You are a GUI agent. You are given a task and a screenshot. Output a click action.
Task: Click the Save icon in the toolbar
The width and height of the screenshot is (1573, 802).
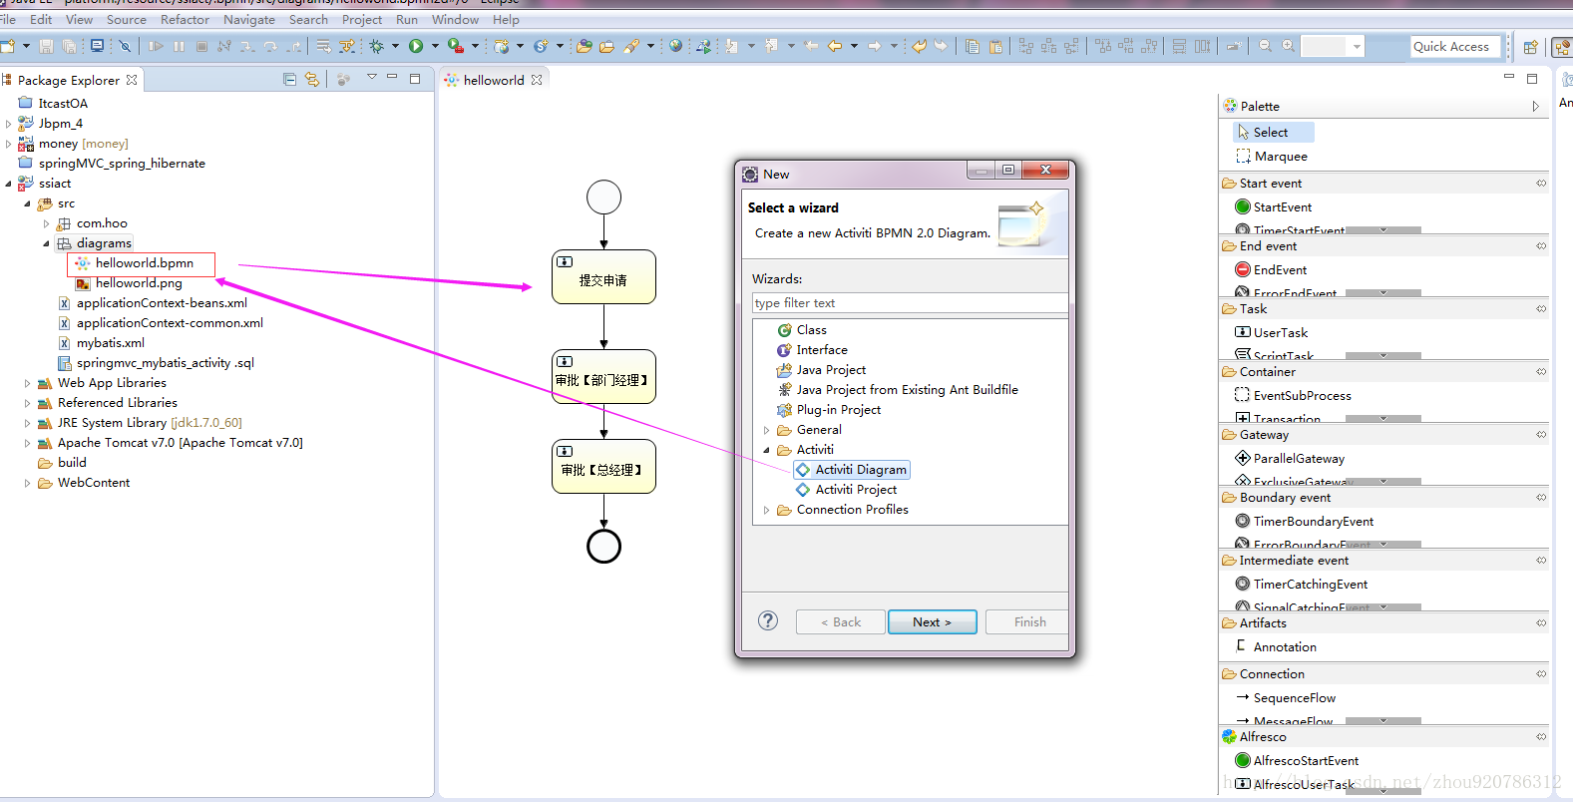coord(46,46)
